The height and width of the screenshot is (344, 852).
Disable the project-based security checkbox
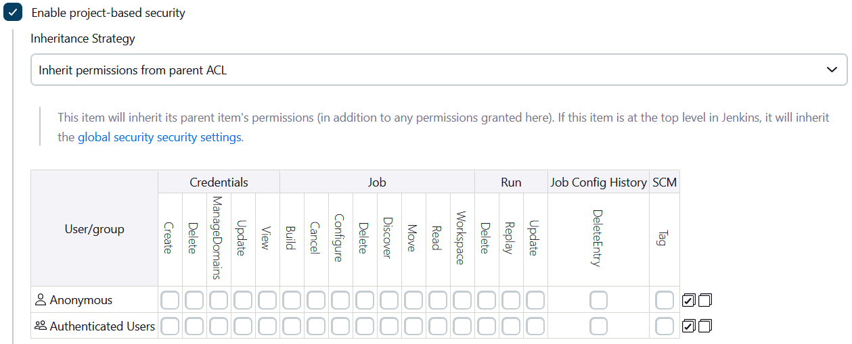(x=14, y=13)
